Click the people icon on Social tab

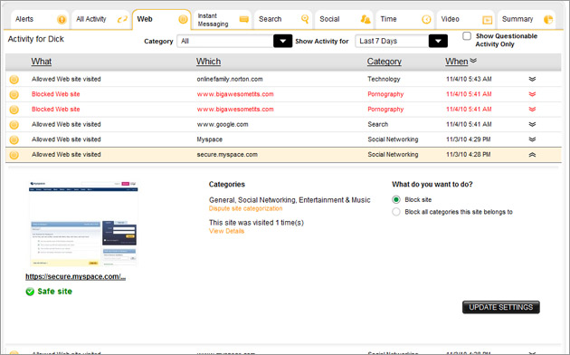[x=366, y=19]
